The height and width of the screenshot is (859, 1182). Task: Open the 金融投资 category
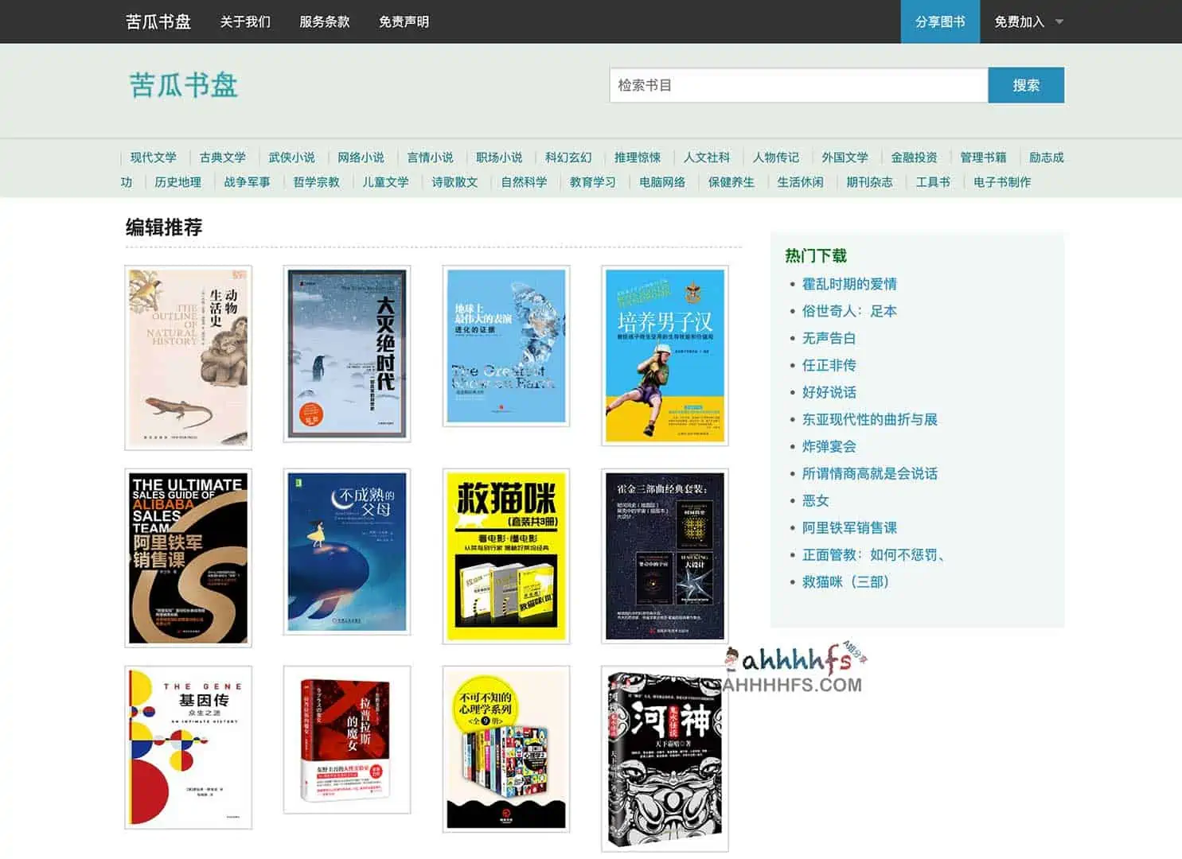pyautogui.click(x=913, y=157)
